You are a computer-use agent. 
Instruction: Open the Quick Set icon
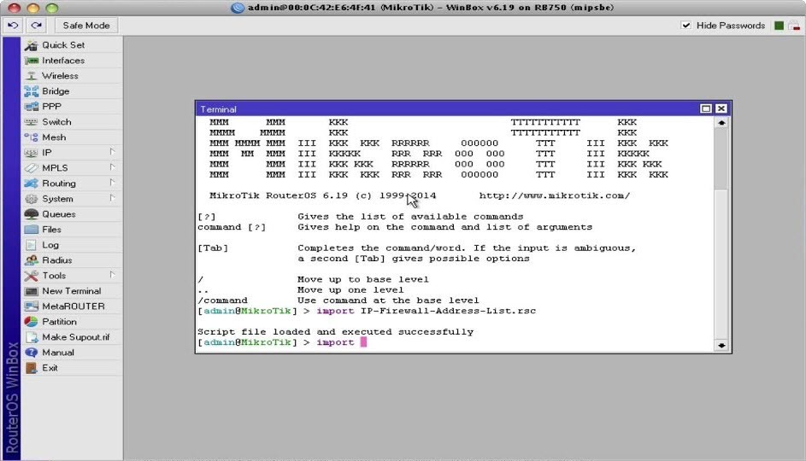(x=32, y=45)
